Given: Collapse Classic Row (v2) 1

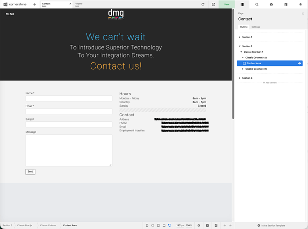Looking at the screenshot, I should [x=241, y=52].
